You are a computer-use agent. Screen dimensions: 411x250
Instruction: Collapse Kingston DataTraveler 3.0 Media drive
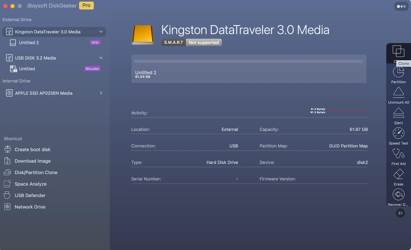click(x=101, y=32)
